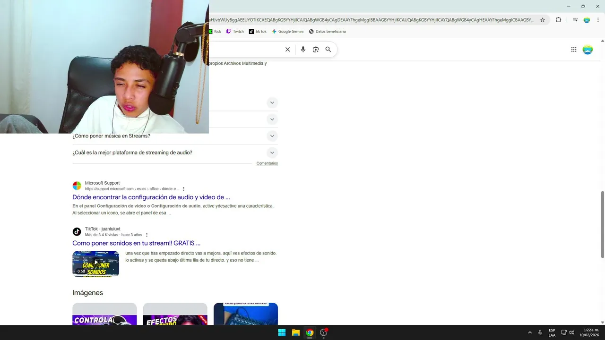Screen dimensions: 605x340
Task: Expand '¿Cuál es la mejor plataforma de streaming de audio?'
Action: (x=175, y=153)
